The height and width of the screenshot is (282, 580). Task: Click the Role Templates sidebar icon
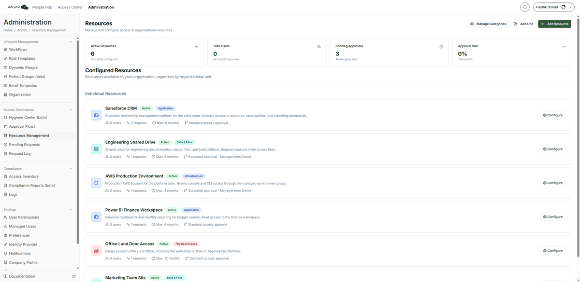tap(5, 59)
